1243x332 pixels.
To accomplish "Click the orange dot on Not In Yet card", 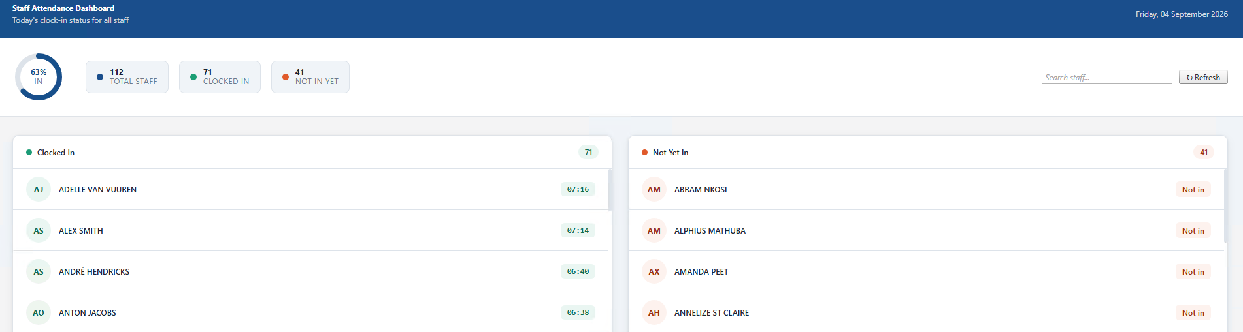I will pos(286,77).
